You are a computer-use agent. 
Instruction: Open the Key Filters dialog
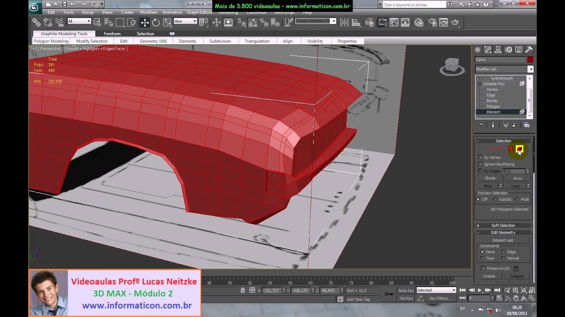[441, 299]
